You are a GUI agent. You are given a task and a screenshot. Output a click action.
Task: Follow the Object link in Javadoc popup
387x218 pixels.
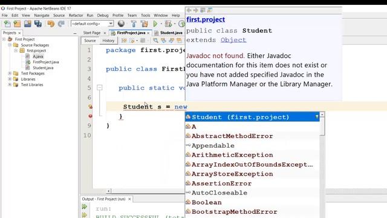(x=233, y=40)
